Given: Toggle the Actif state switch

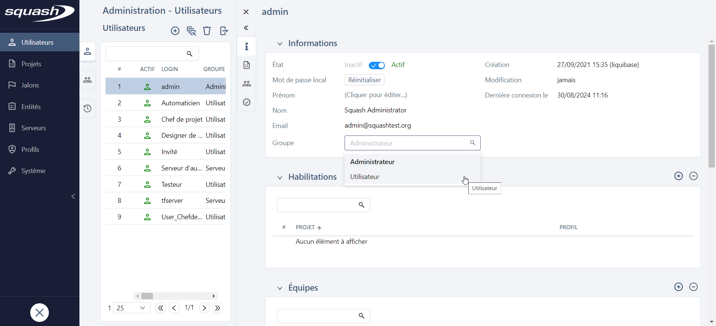Looking at the screenshot, I should [377, 65].
